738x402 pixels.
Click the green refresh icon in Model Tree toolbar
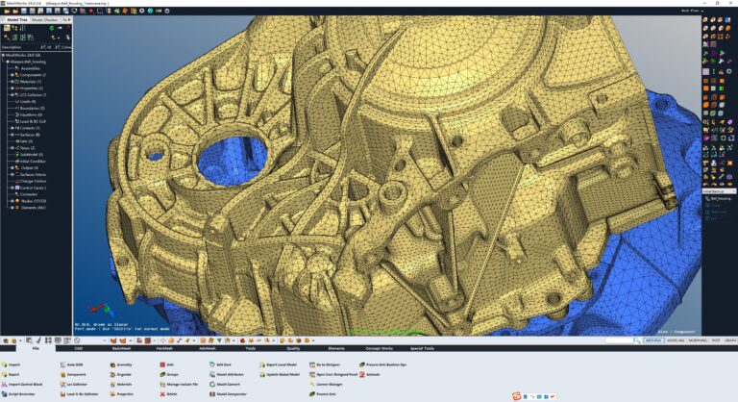[52, 28]
